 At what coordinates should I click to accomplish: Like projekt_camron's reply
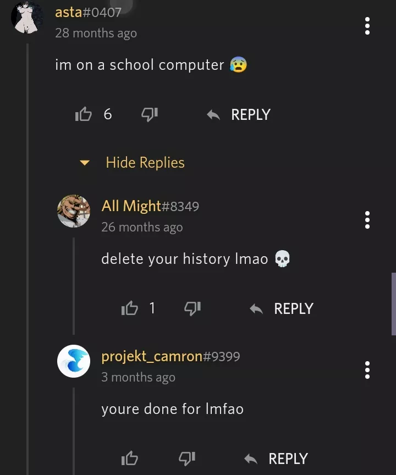[x=129, y=458]
